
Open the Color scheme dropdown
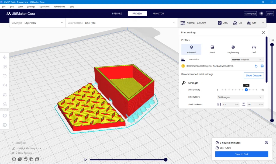(x=122, y=23)
